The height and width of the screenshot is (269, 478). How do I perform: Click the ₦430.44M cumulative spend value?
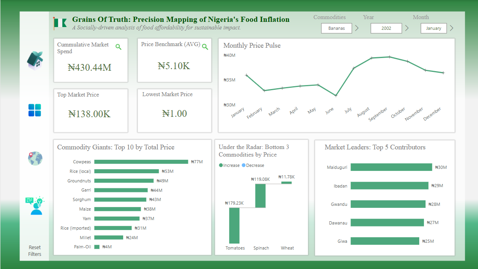[x=90, y=67]
